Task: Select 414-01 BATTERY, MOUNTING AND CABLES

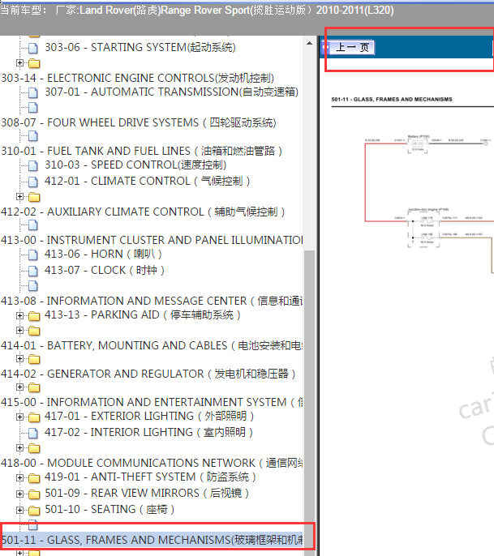Action: coord(152,345)
